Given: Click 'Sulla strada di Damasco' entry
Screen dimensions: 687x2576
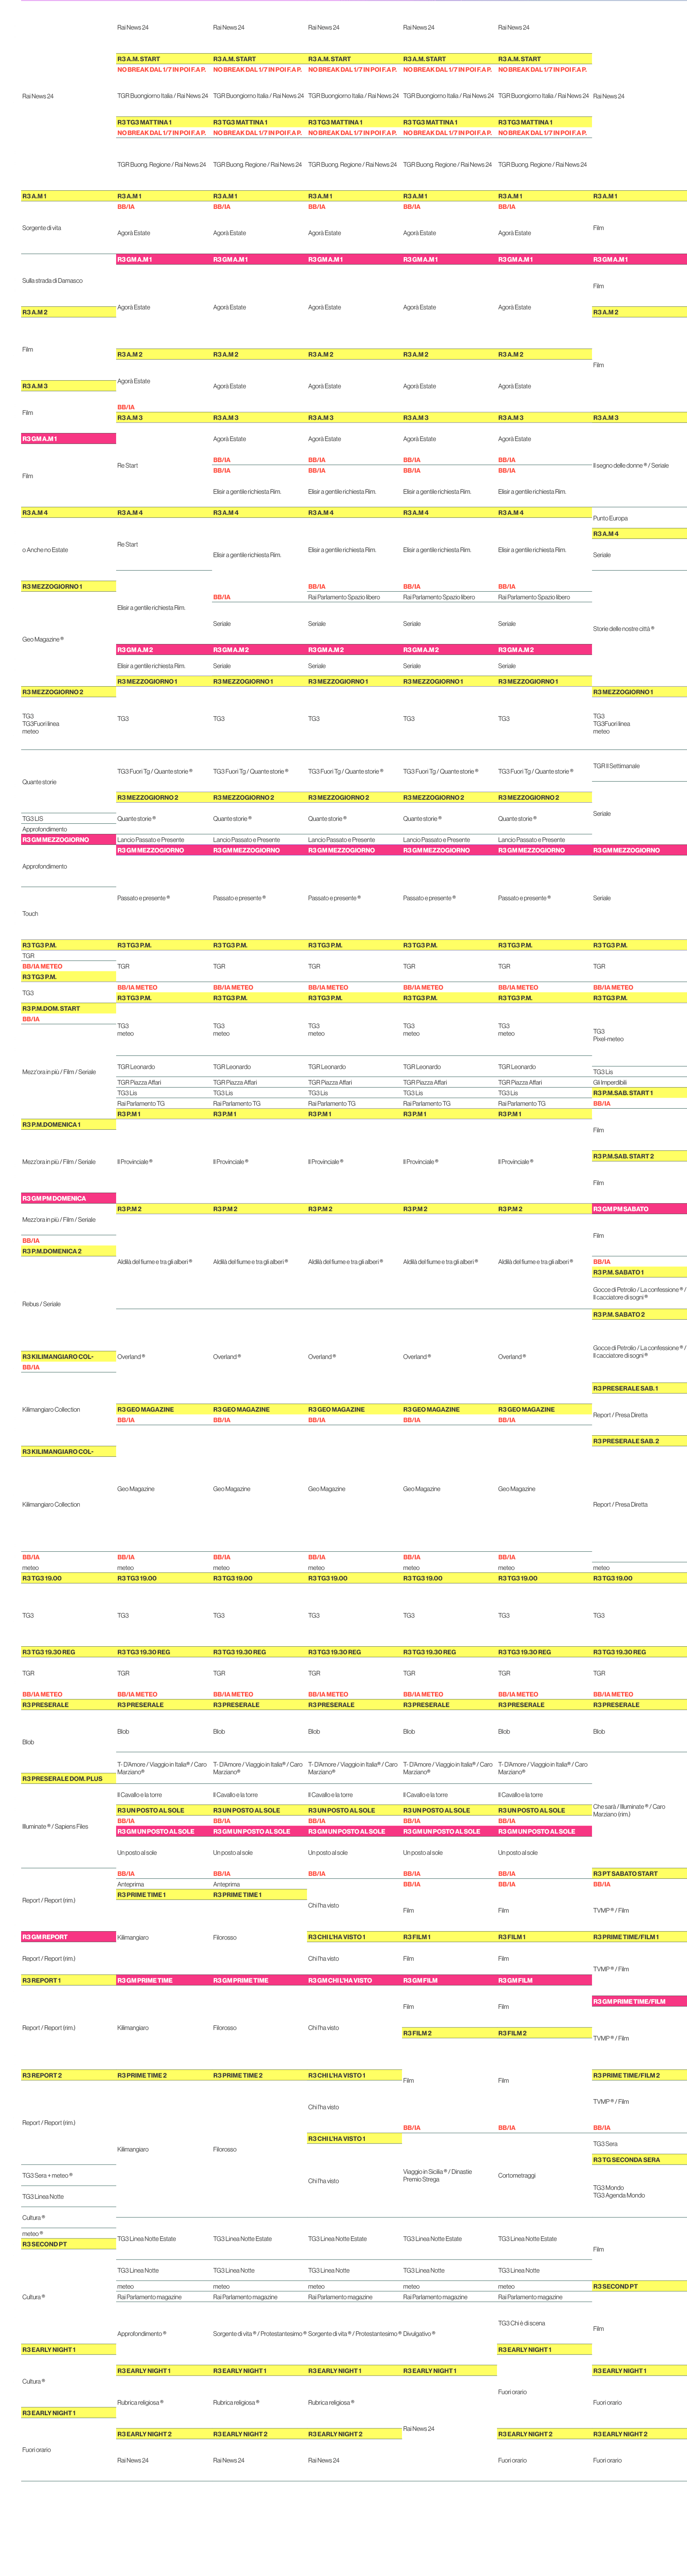Looking at the screenshot, I should tap(52, 281).
